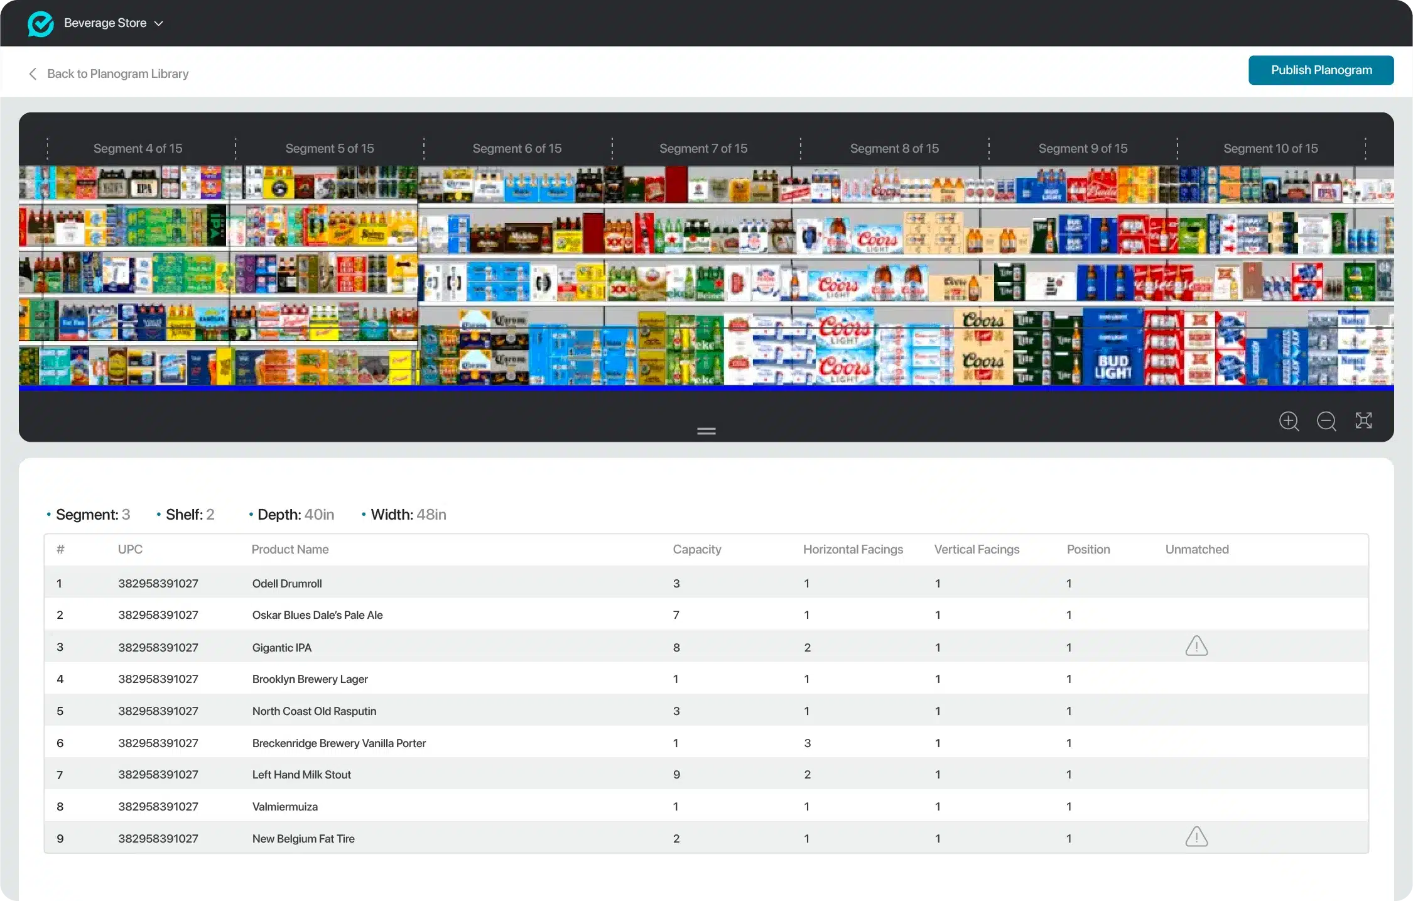1413x901 pixels.
Task: Open the Beverage Store dropdown
Action: coord(114,23)
